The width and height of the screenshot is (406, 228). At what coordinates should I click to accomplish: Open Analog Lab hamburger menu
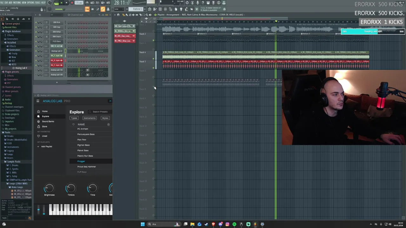click(x=38, y=101)
